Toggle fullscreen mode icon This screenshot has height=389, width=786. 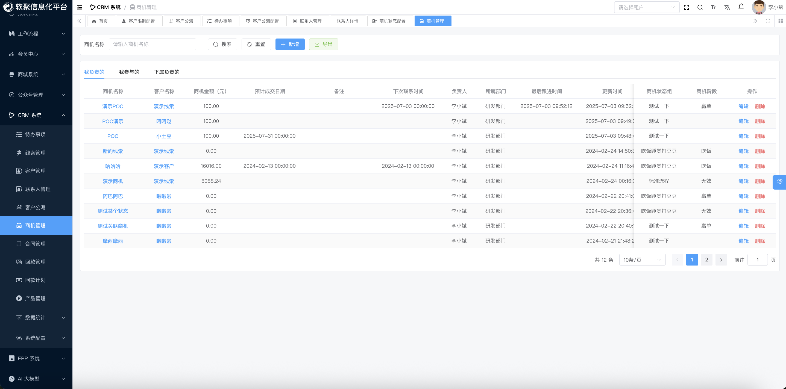tap(687, 7)
